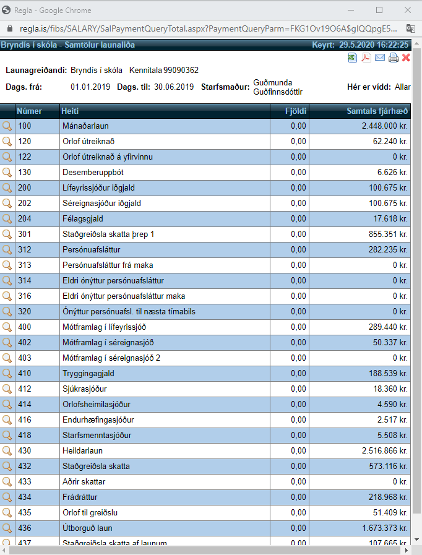422x555 pixels.
Task: Print the salary report
Action: coord(393,58)
